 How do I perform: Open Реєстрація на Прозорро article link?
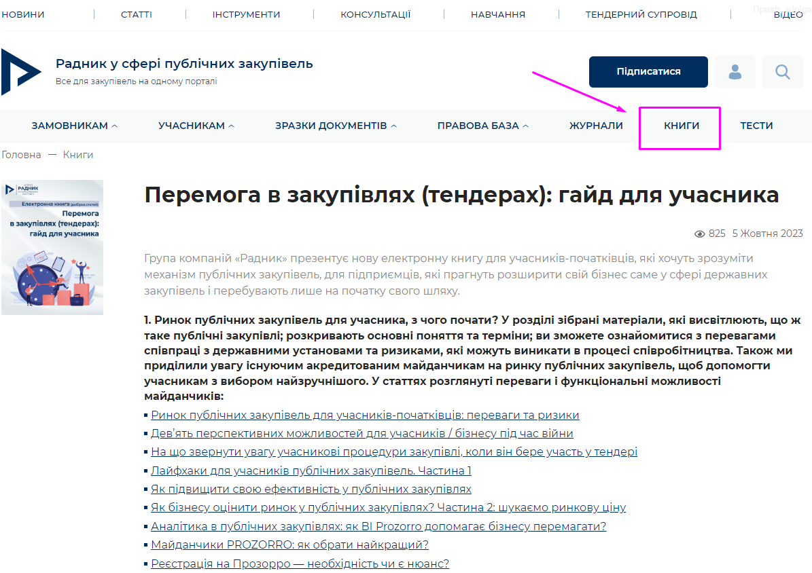pos(300,563)
